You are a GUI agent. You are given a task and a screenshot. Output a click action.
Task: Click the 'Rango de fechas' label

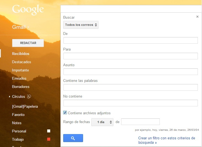point(76,122)
